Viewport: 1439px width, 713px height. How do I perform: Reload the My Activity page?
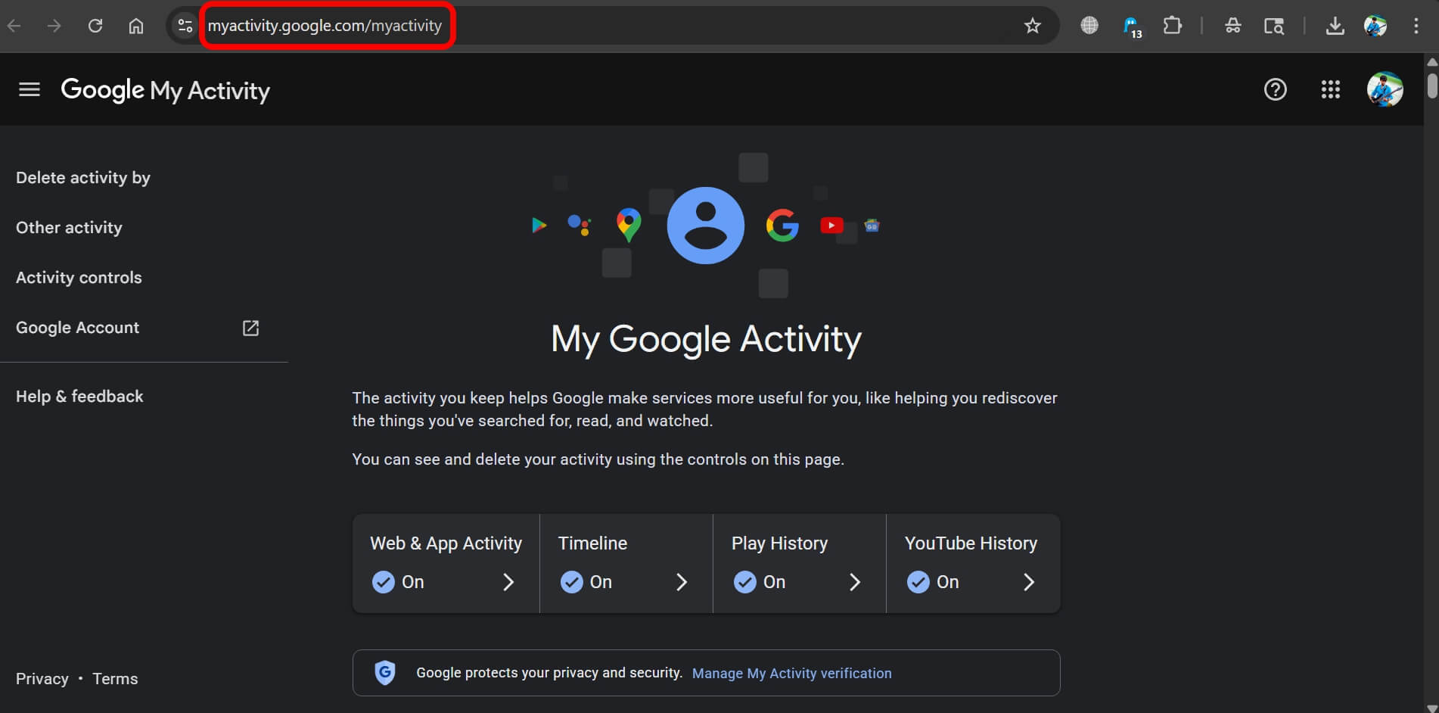[95, 26]
